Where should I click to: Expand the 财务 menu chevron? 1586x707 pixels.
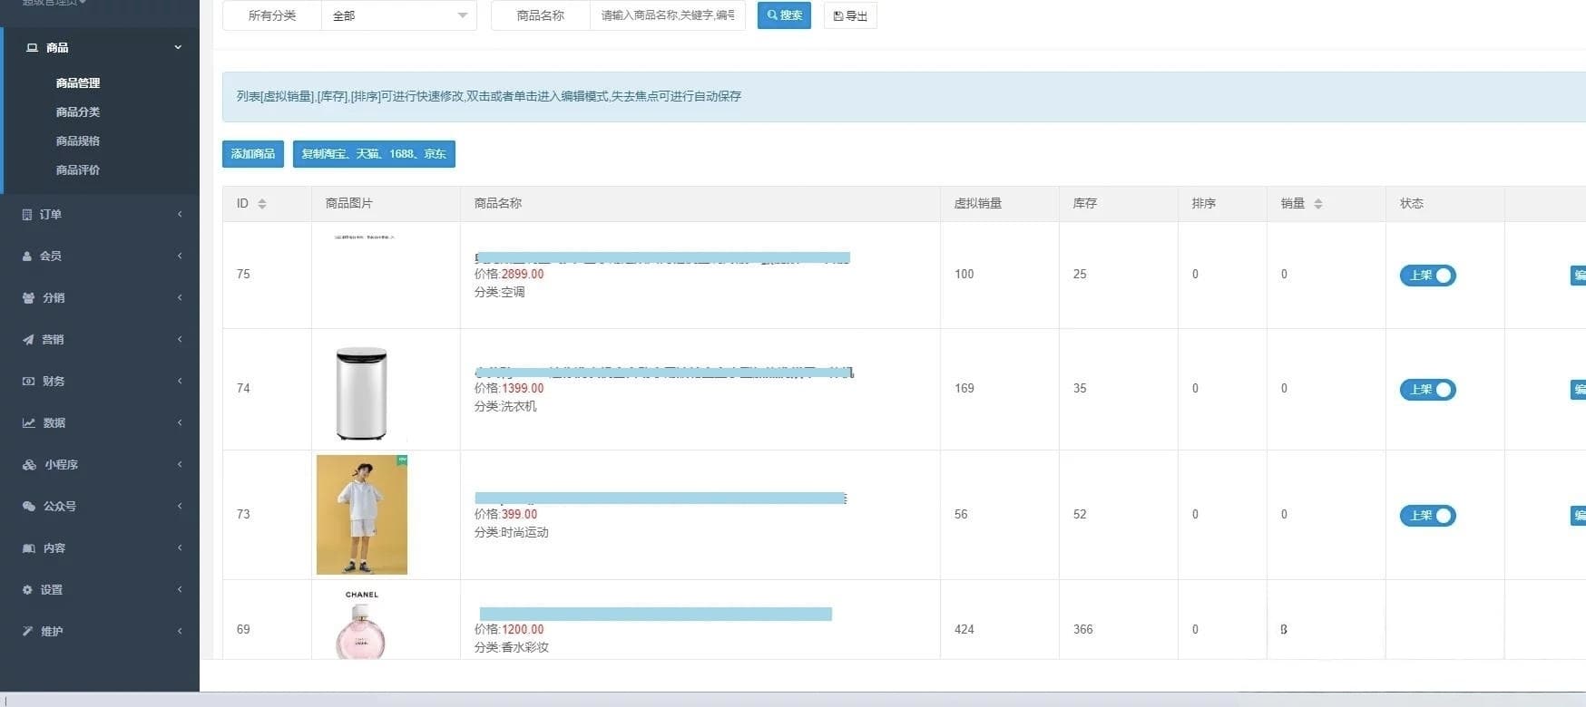pos(180,382)
